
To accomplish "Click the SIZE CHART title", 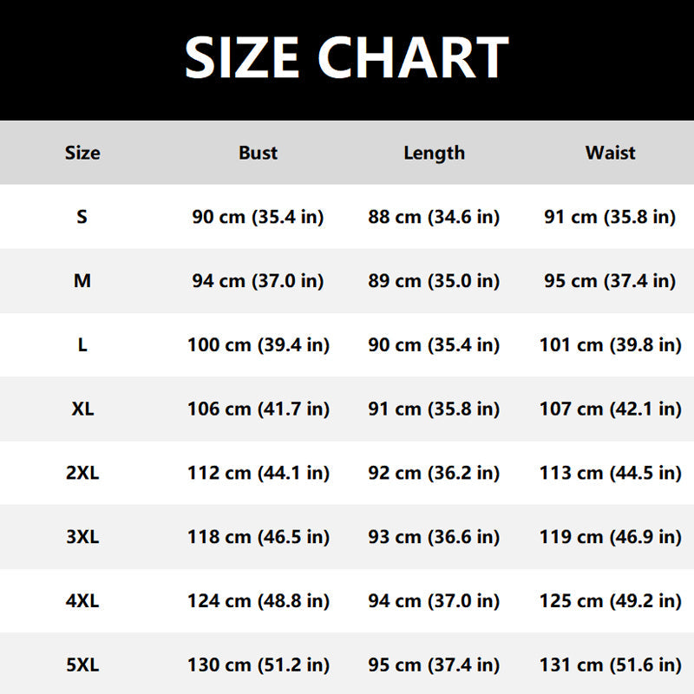I will [x=346, y=57].
